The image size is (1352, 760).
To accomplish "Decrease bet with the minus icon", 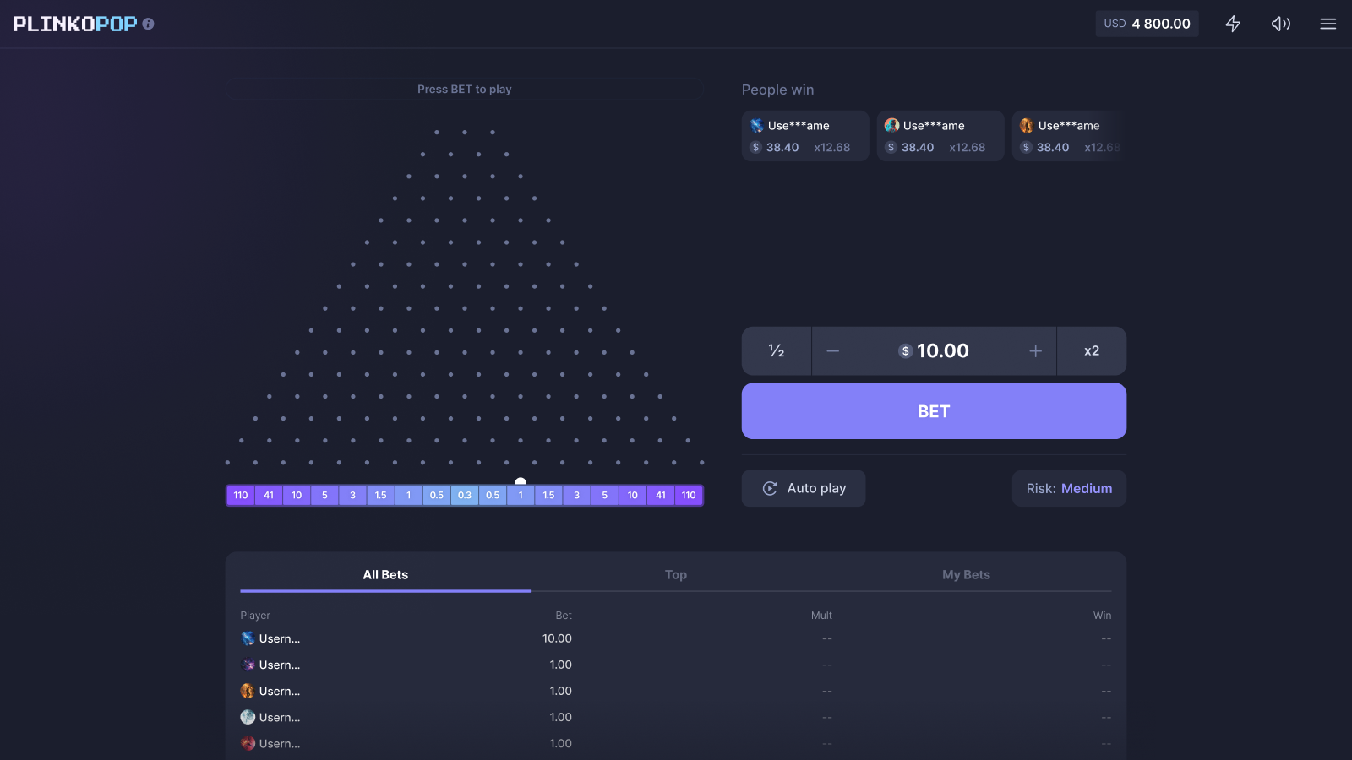I will point(833,351).
